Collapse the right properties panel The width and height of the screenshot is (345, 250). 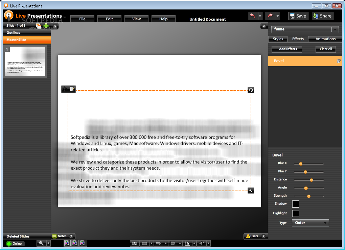pos(264,26)
